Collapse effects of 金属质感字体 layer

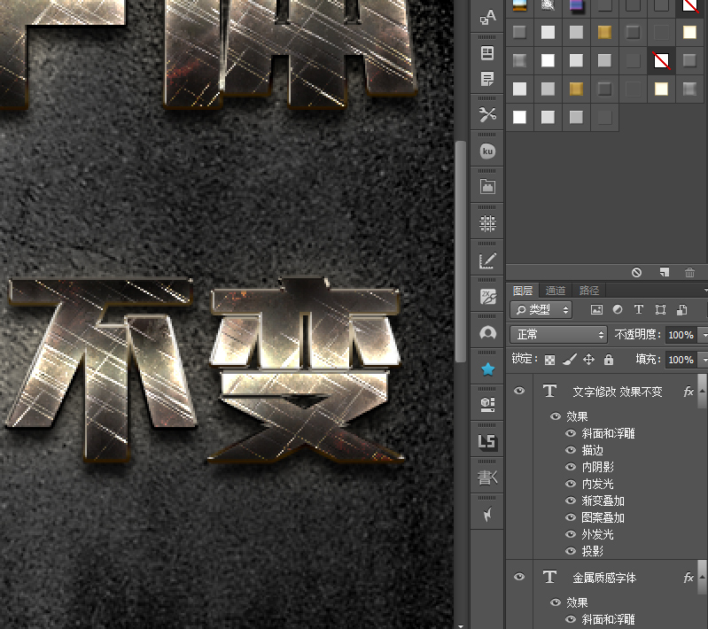702,577
